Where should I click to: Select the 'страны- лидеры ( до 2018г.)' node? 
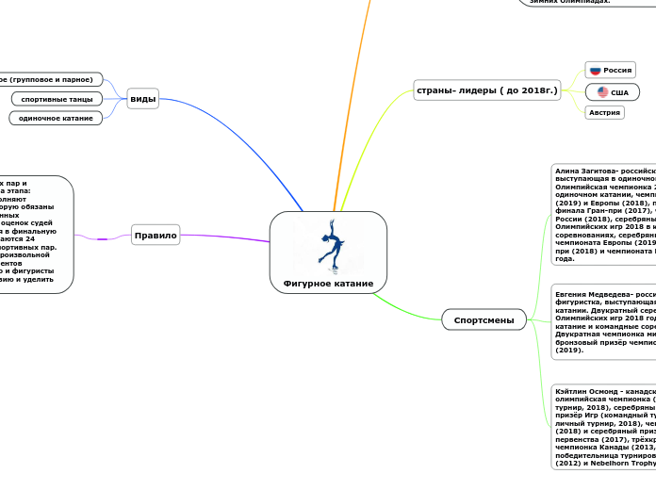tap(487, 90)
